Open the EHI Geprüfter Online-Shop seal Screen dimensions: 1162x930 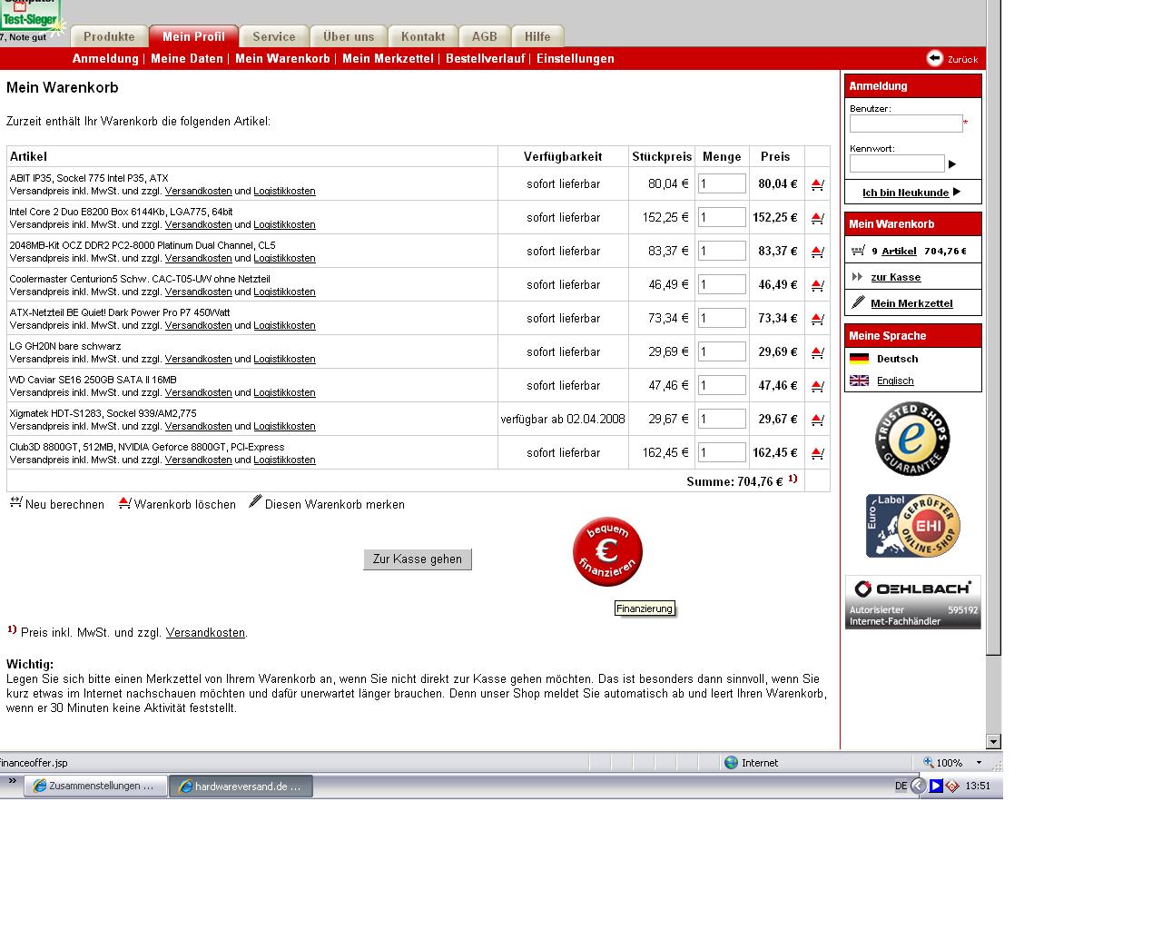(x=912, y=526)
